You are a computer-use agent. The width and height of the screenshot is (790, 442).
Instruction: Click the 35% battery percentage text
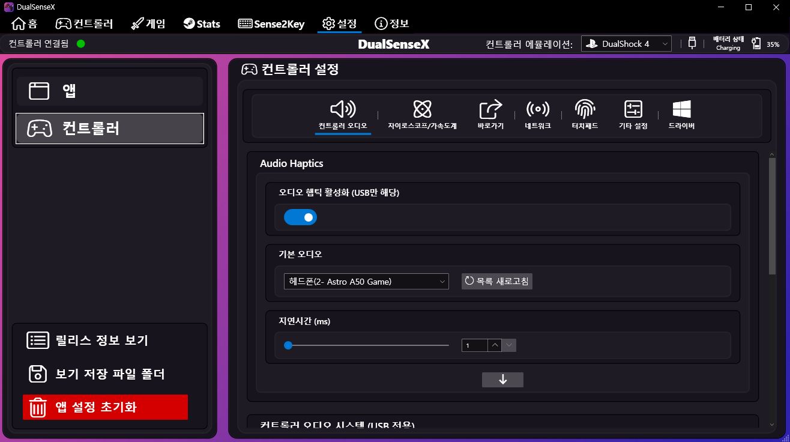click(x=773, y=44)
